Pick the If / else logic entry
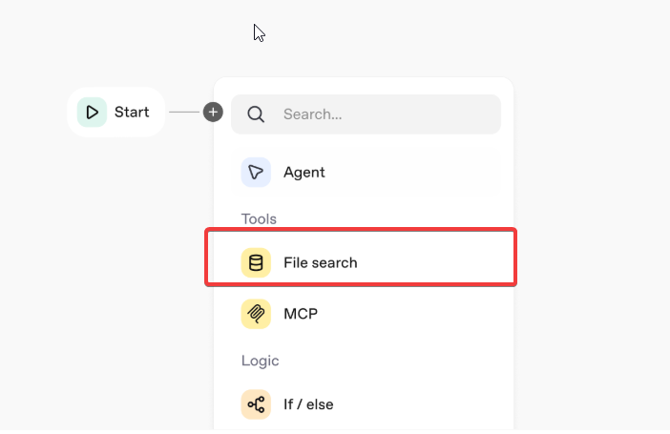The width and height of the screenshot is (670, 434). tap(308, 404)
